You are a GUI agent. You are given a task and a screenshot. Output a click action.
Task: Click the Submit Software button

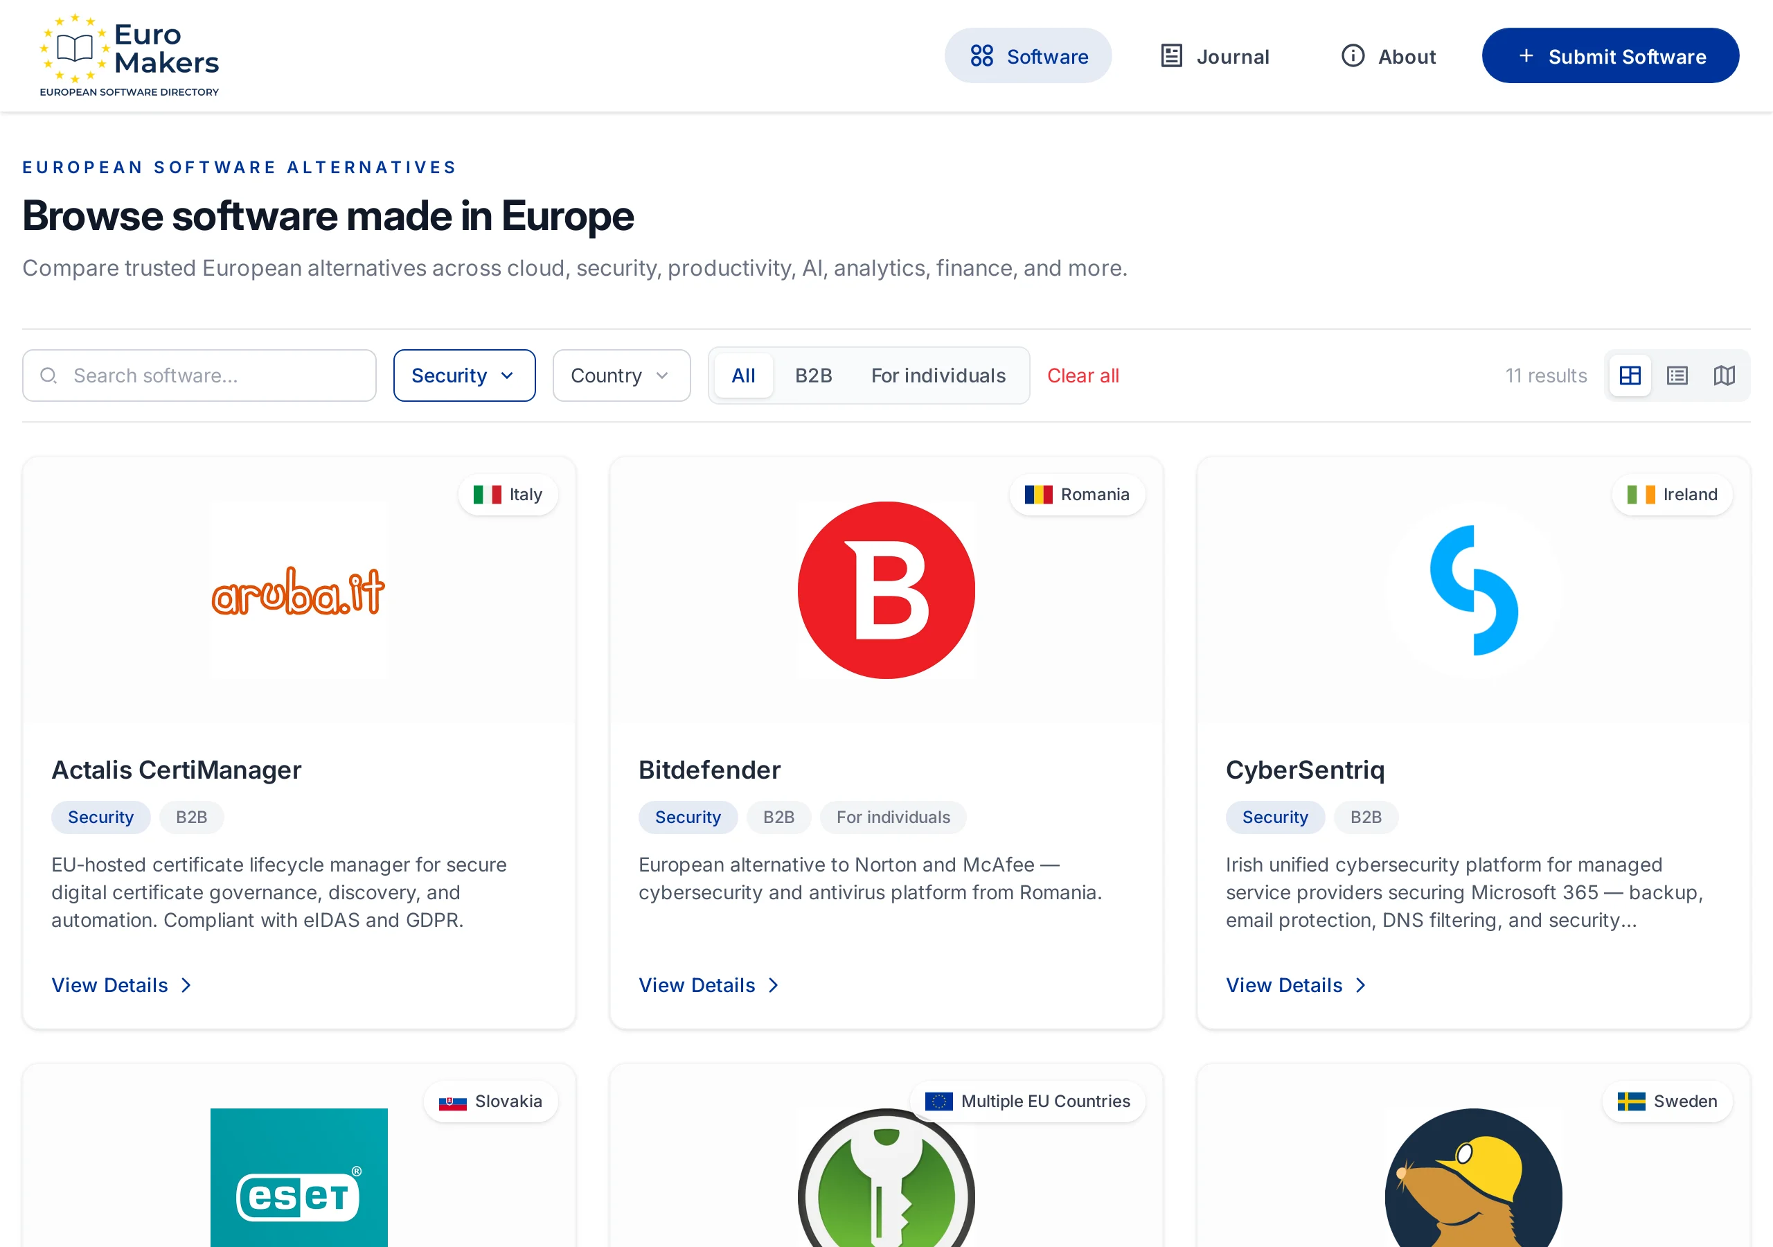(1610, 56)
